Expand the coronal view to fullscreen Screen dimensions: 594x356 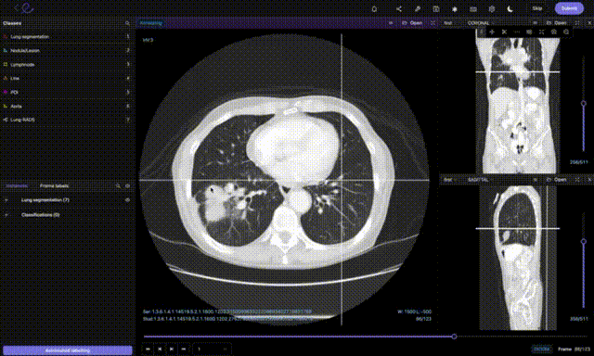tap(577, 22)
